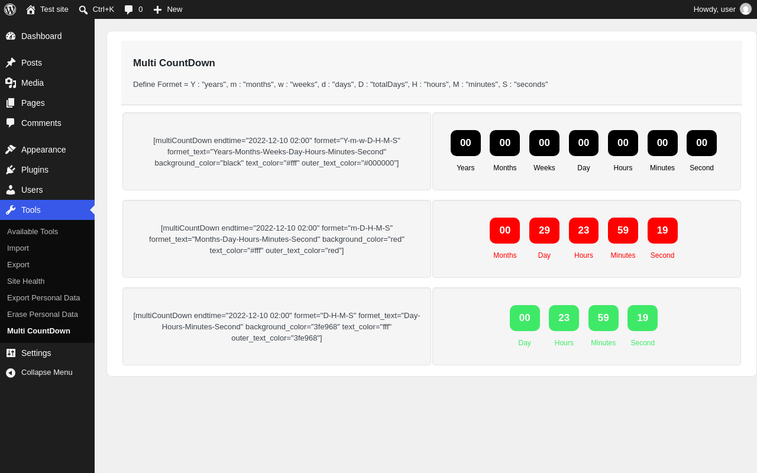Screen dimensions: 757x473
Task: Open the Posts pushpin icon
Action: 11,63
